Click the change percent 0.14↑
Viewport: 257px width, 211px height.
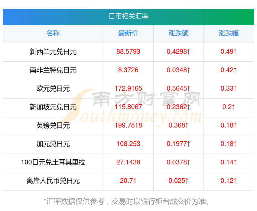(x=229, y=162)
